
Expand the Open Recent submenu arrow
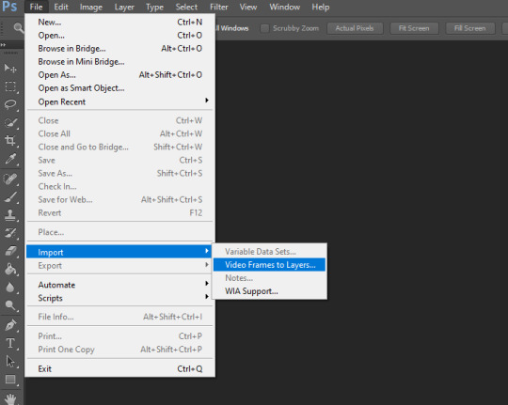point(207,101)
